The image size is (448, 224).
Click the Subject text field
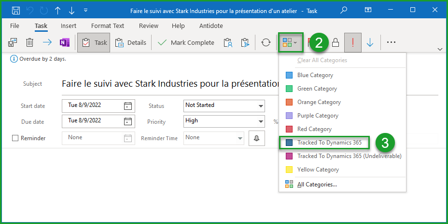point(170,84)
